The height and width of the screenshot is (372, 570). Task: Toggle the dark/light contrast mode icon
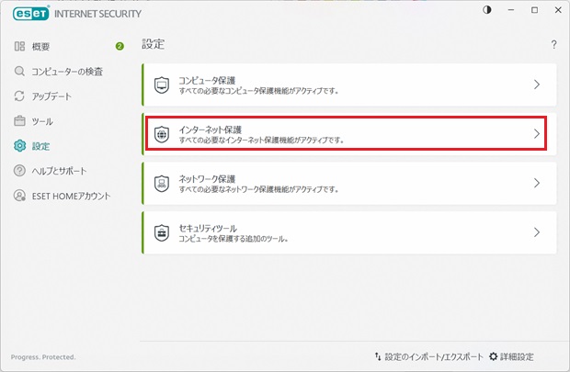[x=487, y=10]
